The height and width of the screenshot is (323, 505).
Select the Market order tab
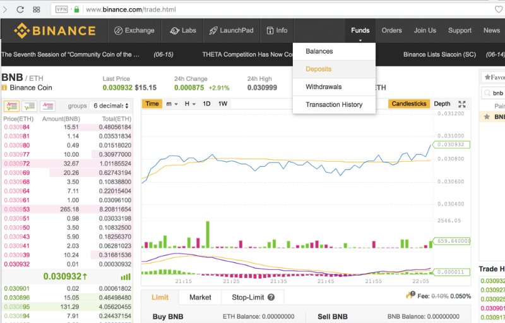(x=200, y=297)
